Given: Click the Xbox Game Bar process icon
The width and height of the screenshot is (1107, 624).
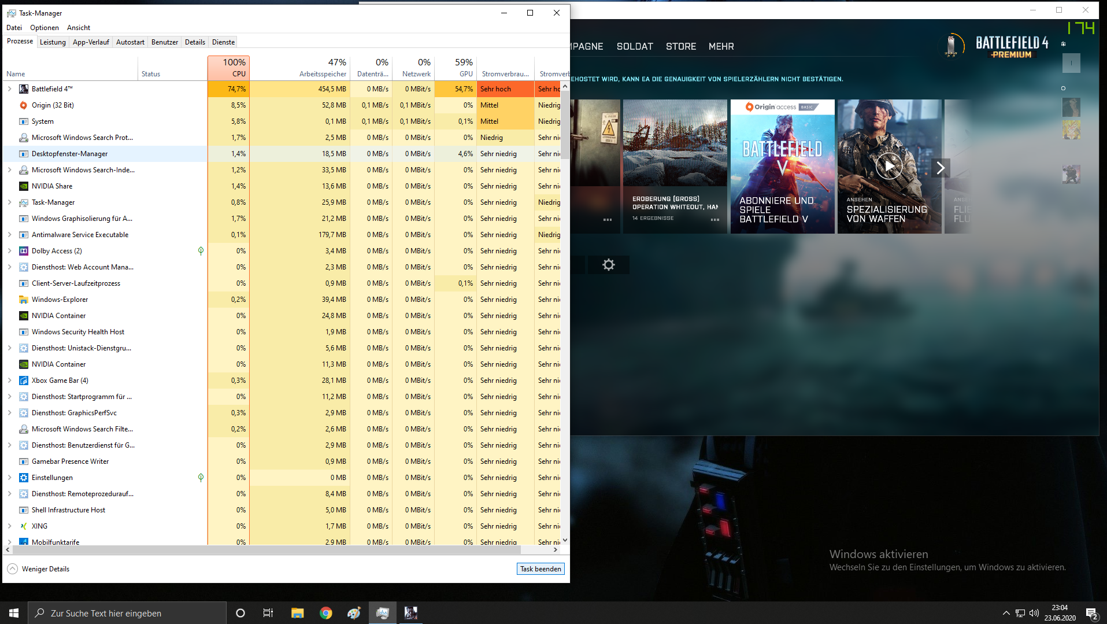Looking at the screenshot, I should tap(24, 381).
